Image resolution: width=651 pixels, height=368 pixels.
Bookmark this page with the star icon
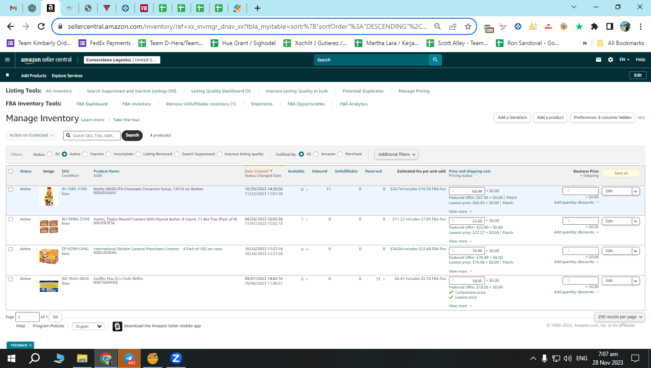[x=468, y=27]
